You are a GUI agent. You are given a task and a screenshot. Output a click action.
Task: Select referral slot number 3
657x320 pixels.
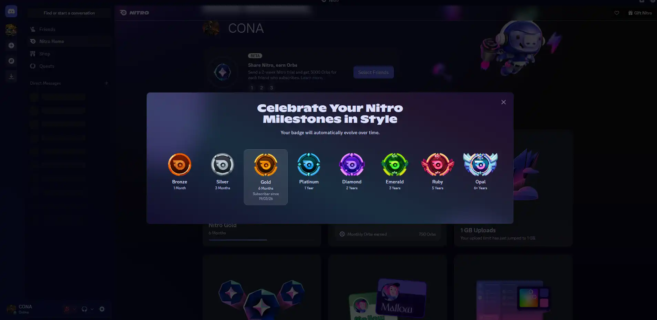[x=271, y=88]
